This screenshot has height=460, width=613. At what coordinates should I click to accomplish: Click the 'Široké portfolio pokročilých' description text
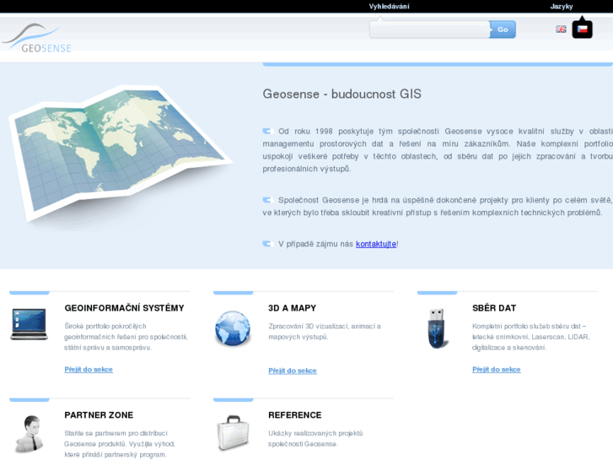[x=126, y=337]
